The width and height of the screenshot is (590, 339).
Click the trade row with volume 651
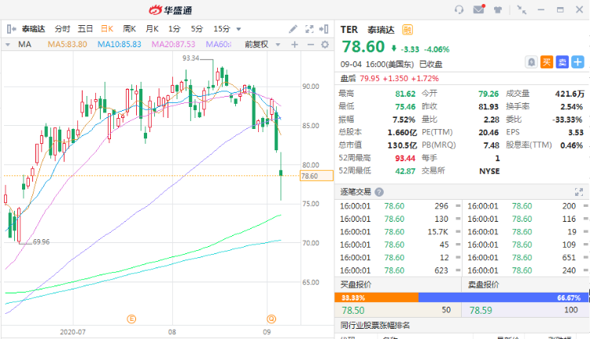(527, 258)
